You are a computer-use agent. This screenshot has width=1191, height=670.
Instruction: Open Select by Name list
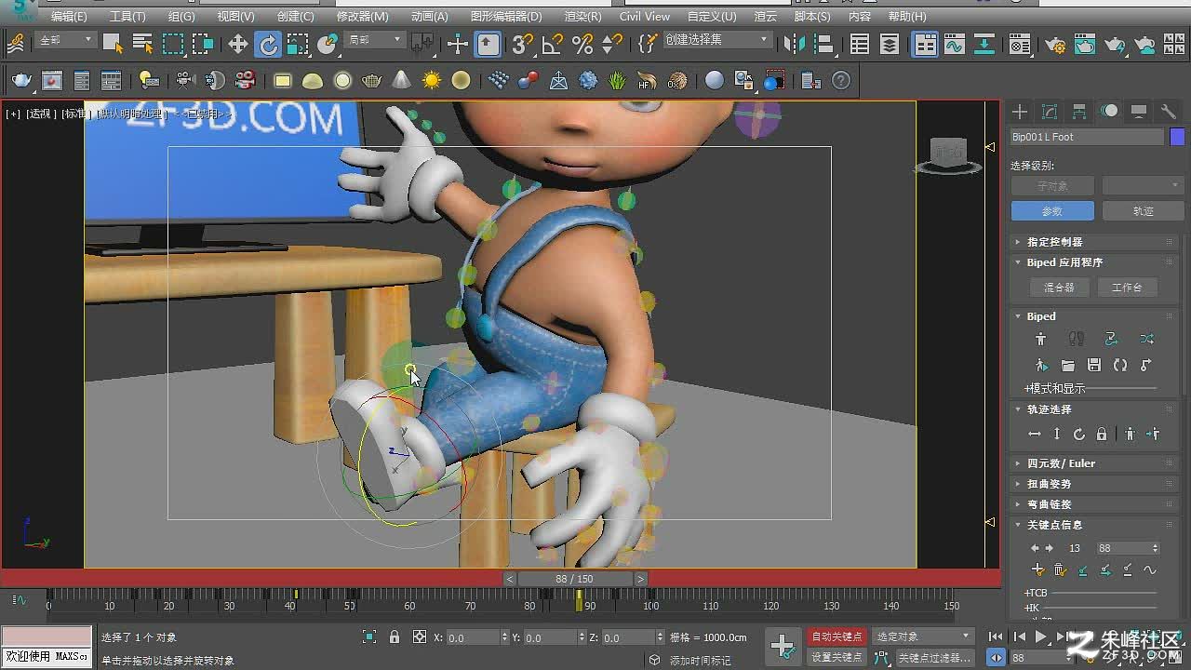click(x=142, y=43)
